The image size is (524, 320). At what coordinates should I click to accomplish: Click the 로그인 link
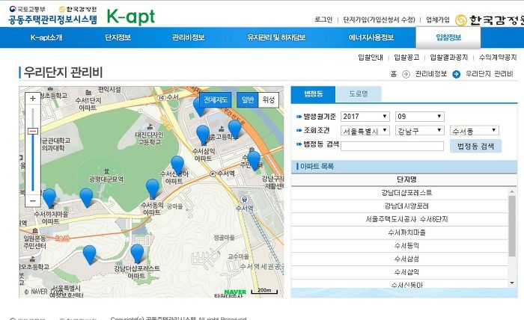tap(323, 19)
